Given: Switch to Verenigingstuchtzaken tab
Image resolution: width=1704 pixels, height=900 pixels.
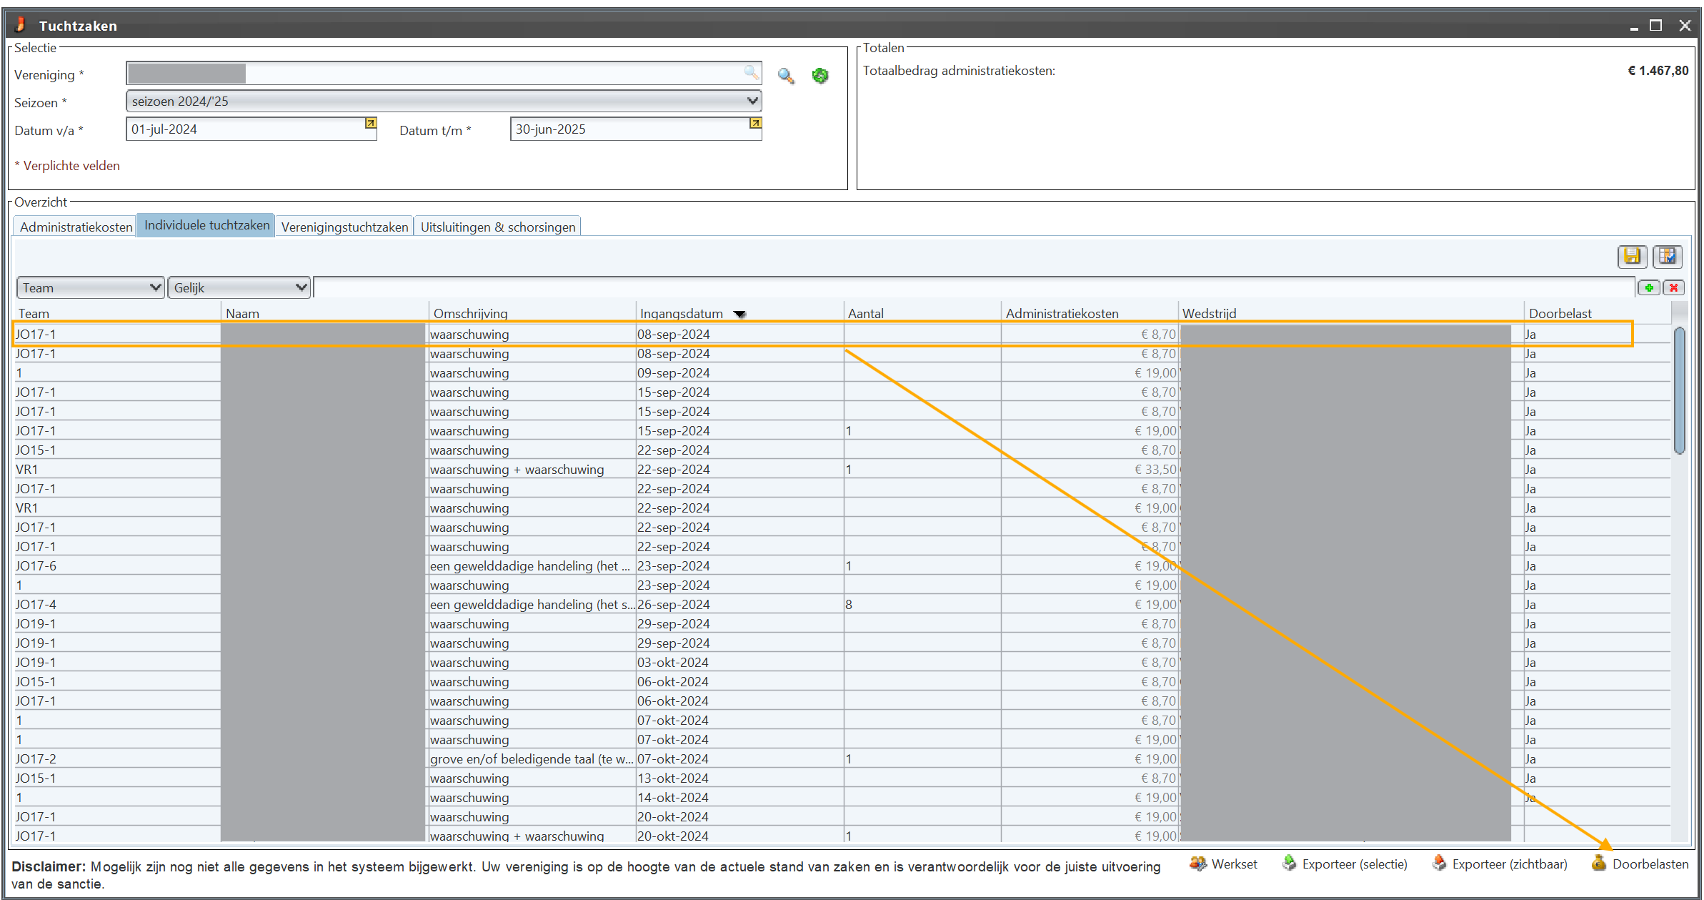Looking at the screenshot, I should coord(344,227).
